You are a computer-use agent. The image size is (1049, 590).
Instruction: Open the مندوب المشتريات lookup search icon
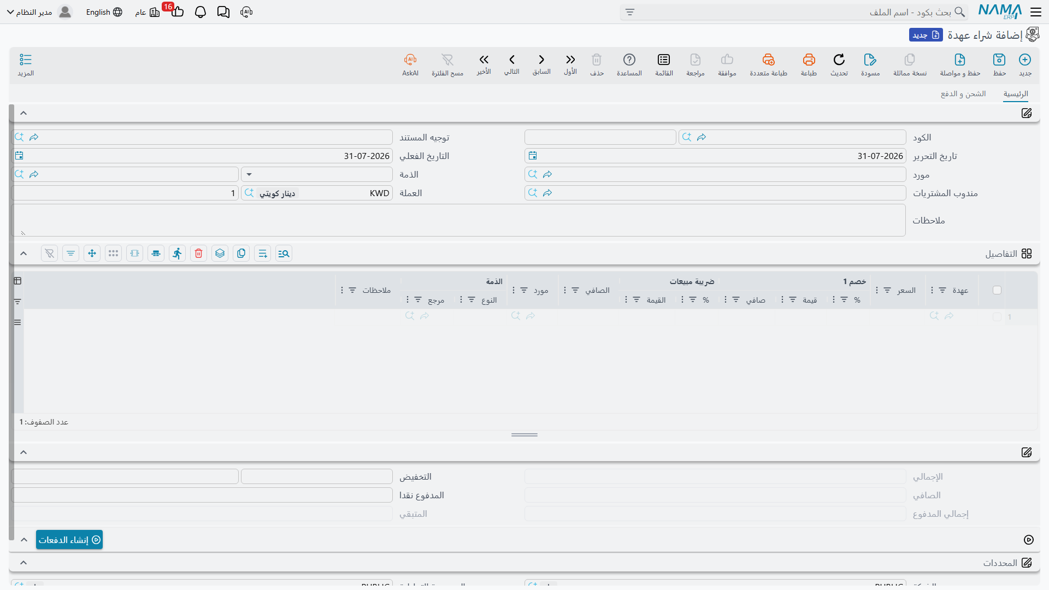tap(533, 193)
